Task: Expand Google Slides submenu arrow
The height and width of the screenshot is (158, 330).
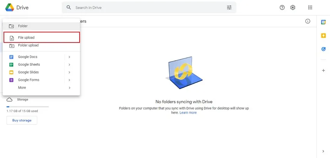Action: 69,72
